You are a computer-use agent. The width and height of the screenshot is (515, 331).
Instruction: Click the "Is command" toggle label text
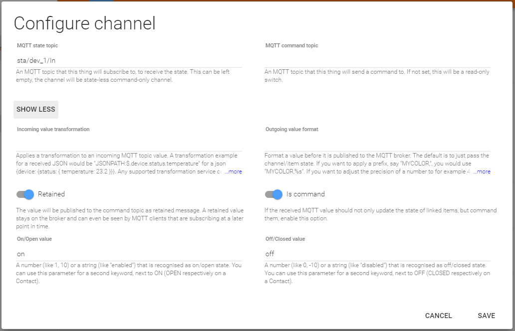click(305, 194)
